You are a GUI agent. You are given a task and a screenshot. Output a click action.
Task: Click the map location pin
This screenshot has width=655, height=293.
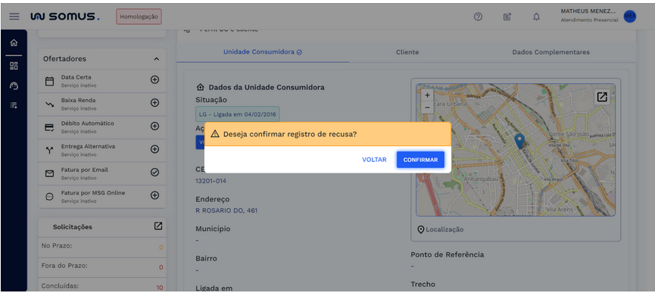(519, 141)
